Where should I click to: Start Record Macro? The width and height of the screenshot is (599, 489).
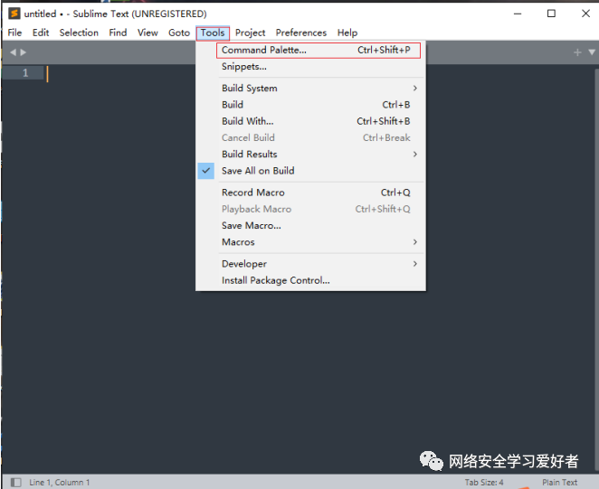point(310,193)
